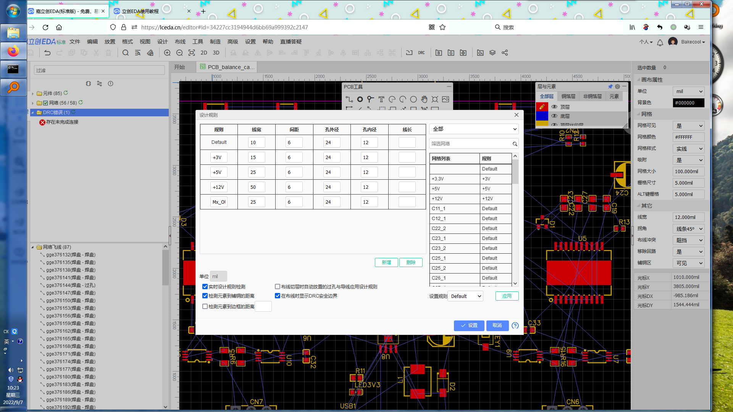733x412 pixels.
Task: Open the 制造 menu
Action: pos(215,42)
